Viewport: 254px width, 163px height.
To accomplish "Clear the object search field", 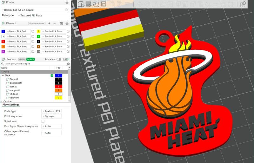I will (x=68, y=64).
